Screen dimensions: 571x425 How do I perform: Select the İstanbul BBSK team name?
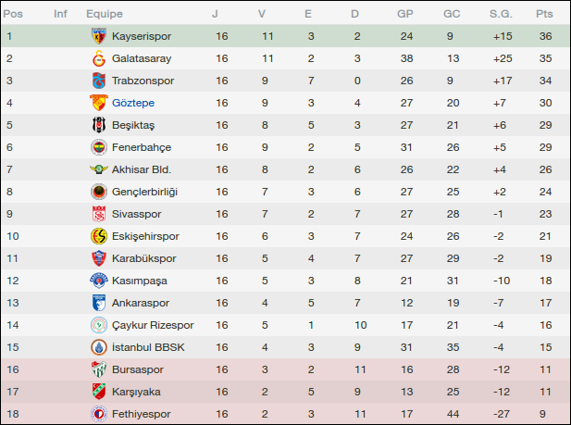coord(144,347)
